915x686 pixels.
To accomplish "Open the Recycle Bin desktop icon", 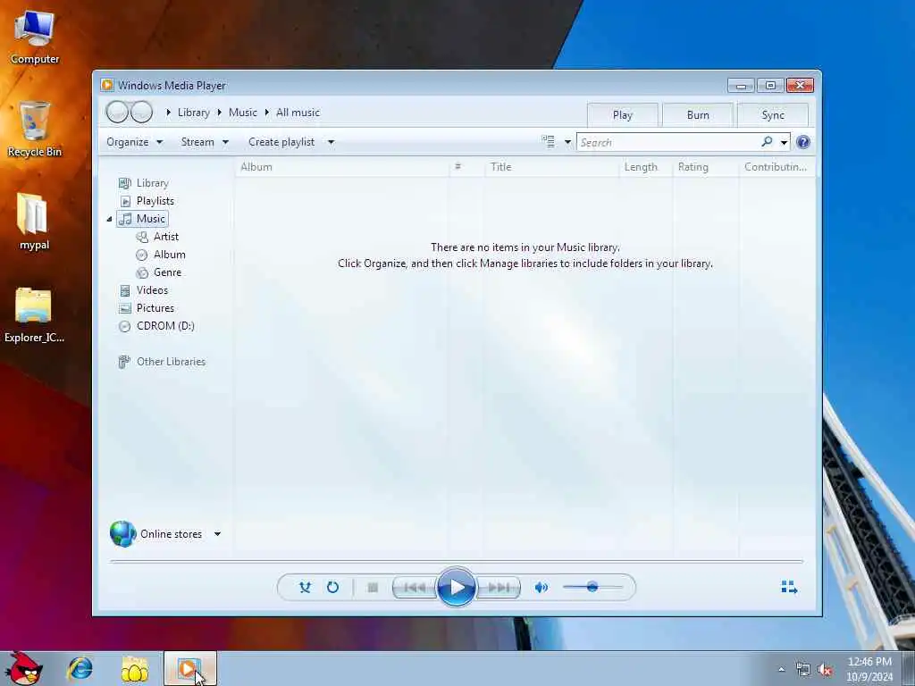I will 35,130.
